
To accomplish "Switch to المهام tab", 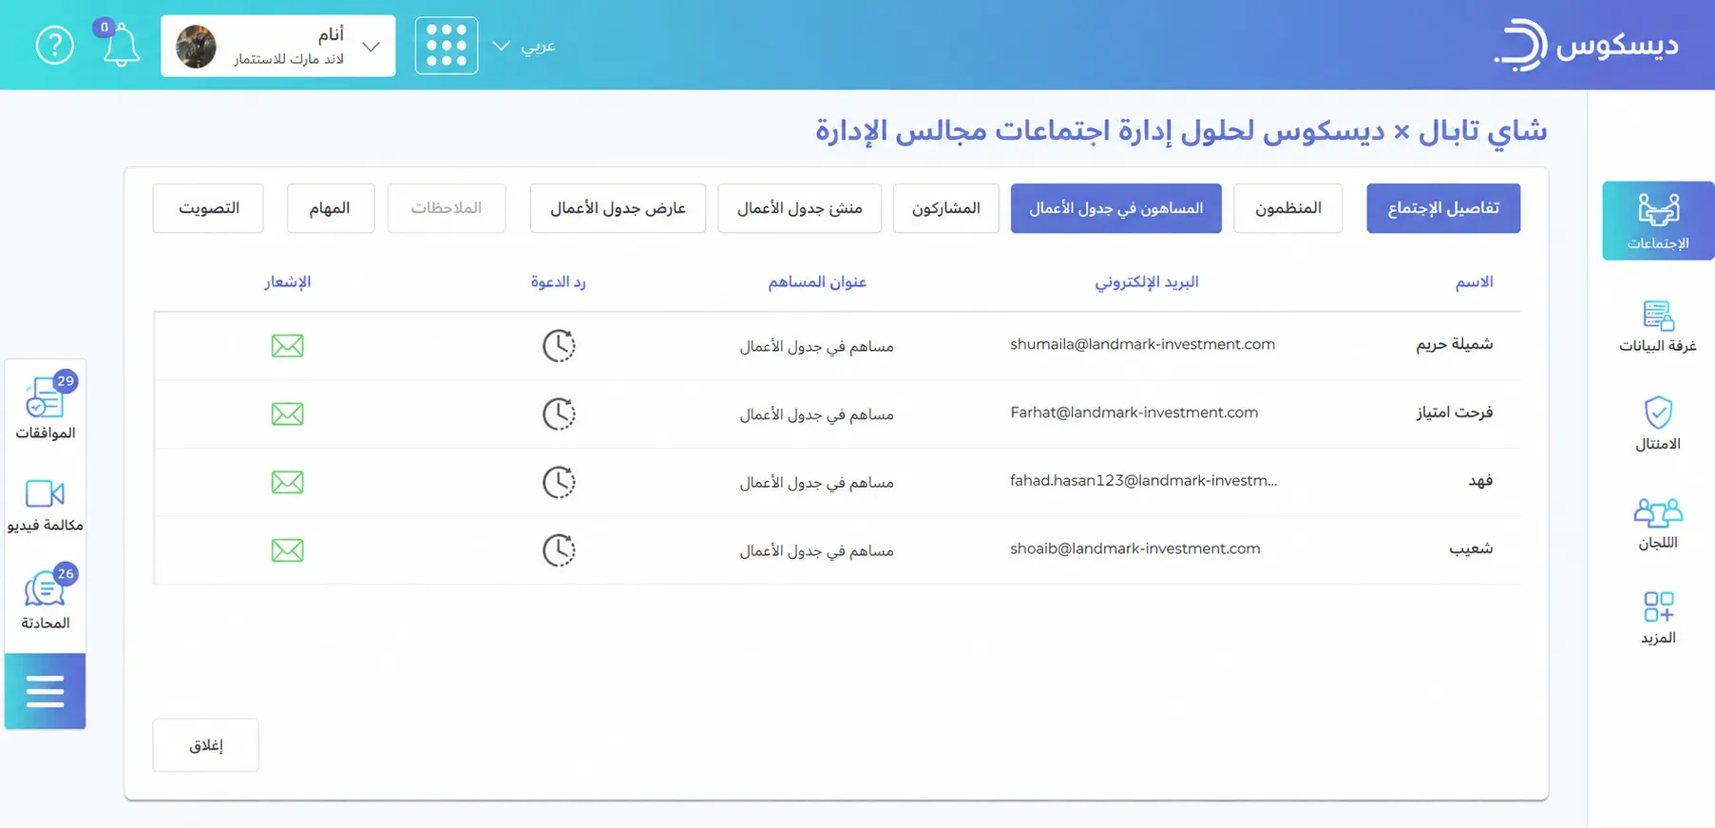I will click(330, 208).
